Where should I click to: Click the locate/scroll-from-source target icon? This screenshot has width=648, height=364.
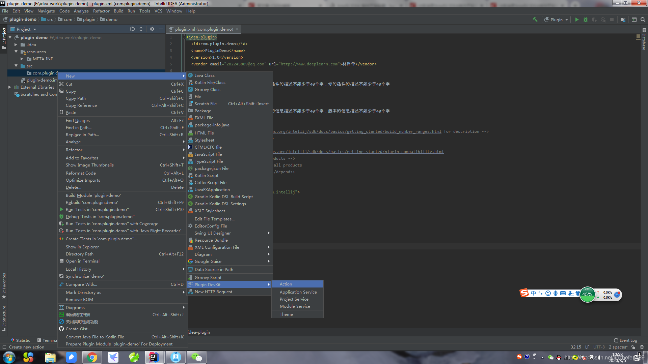click(x=132, y=29)
